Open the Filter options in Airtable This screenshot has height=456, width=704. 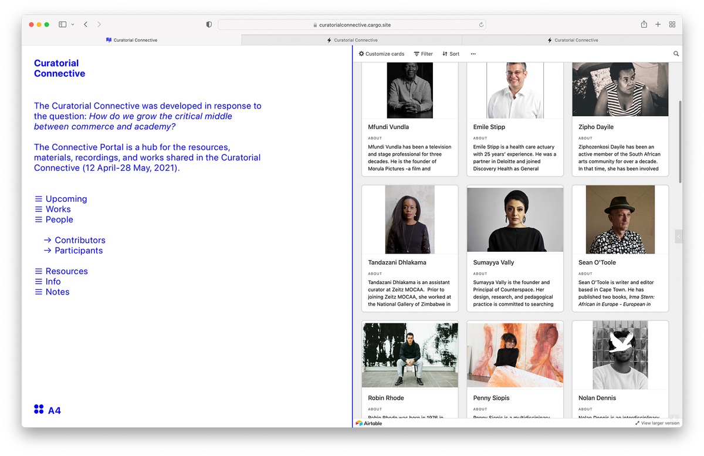(423, 54)
